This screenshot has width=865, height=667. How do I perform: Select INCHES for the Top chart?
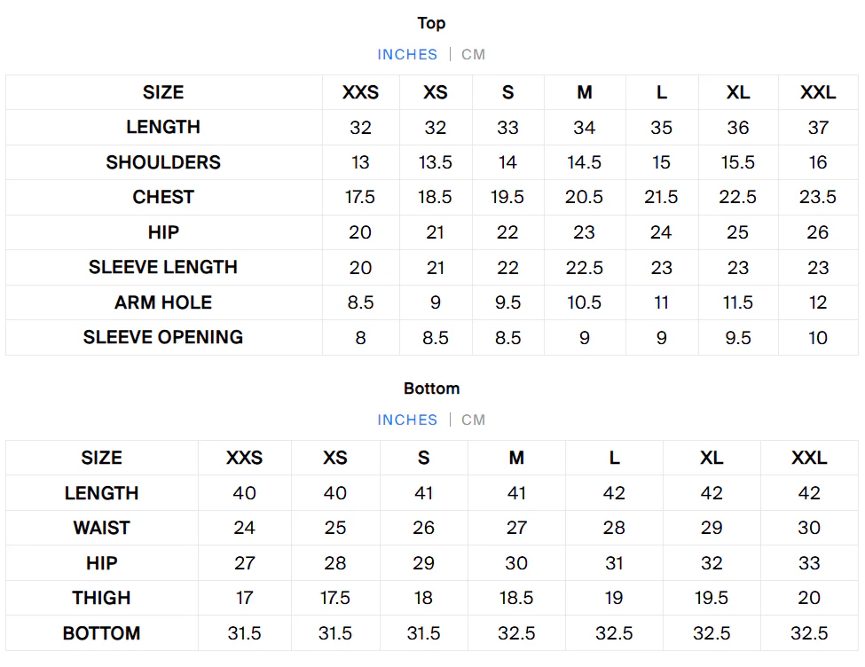(407, 54)
